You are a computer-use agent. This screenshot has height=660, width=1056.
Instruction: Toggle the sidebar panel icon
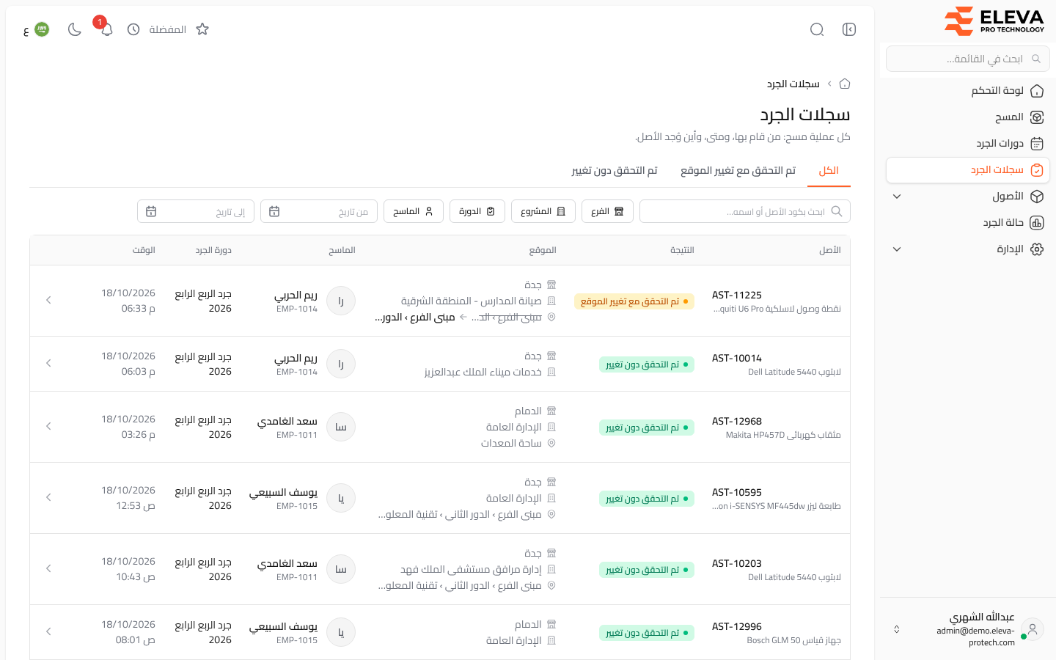(x=849, y=29)
